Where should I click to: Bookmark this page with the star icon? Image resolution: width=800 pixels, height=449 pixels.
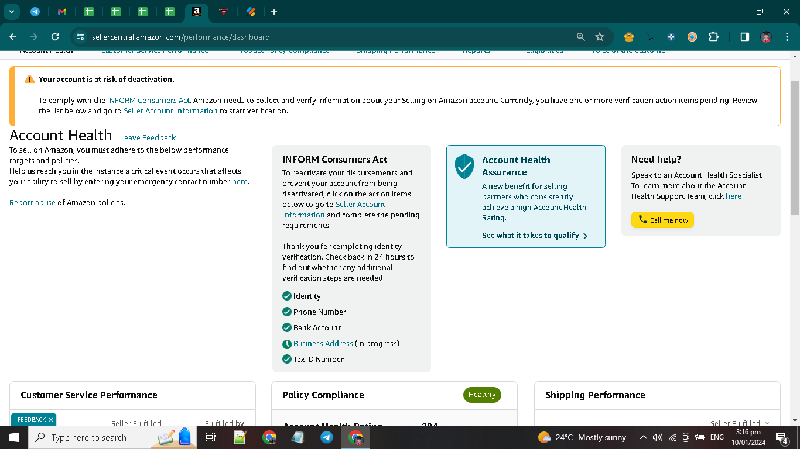[600, 37]
